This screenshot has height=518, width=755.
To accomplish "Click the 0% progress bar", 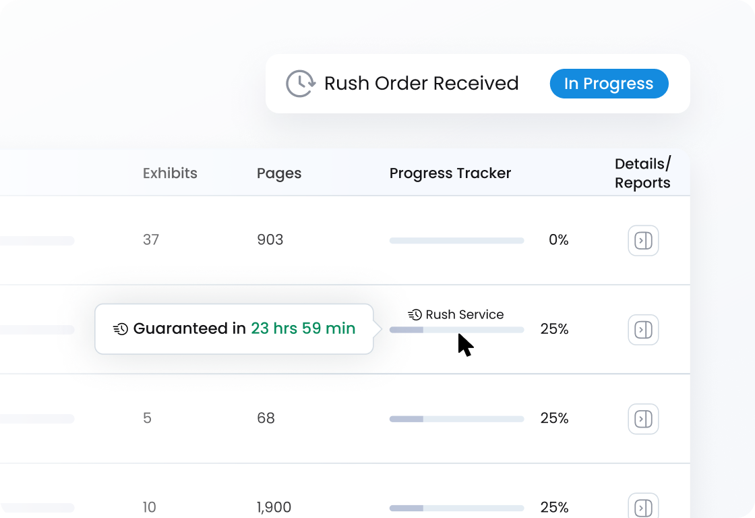I will tap(456, 241).
